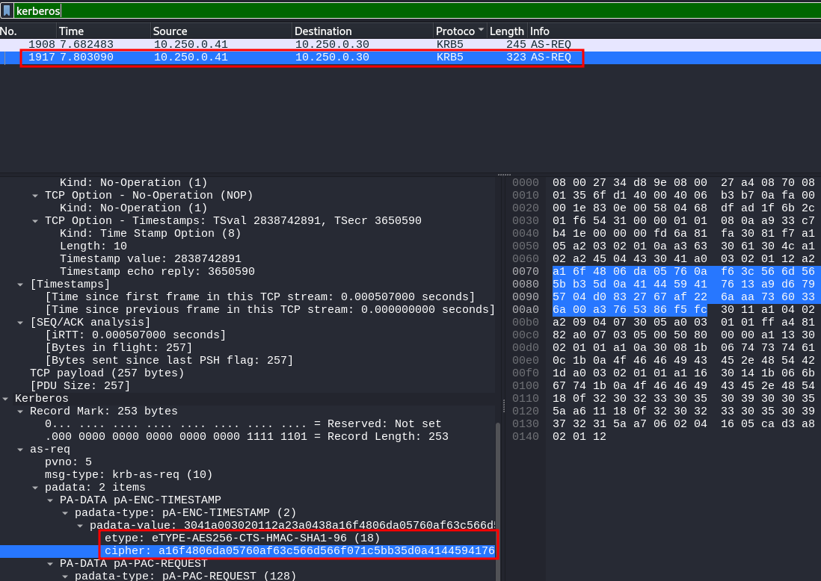
Task: Select packet 1908 AS-REQ row
Action: [299, 45]
